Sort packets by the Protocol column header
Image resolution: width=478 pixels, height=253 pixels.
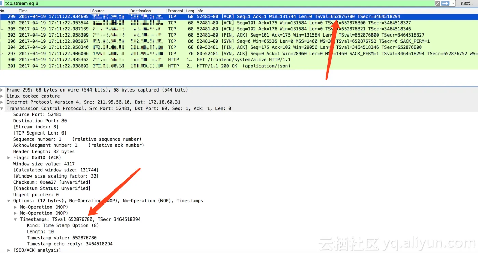(x=175, y=11)
